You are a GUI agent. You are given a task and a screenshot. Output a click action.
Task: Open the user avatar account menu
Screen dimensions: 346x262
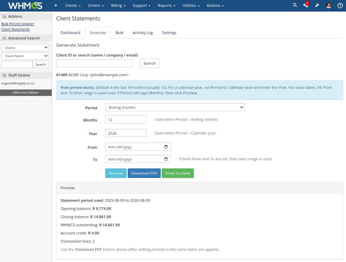pyautogui.click(x=329, y=5)
